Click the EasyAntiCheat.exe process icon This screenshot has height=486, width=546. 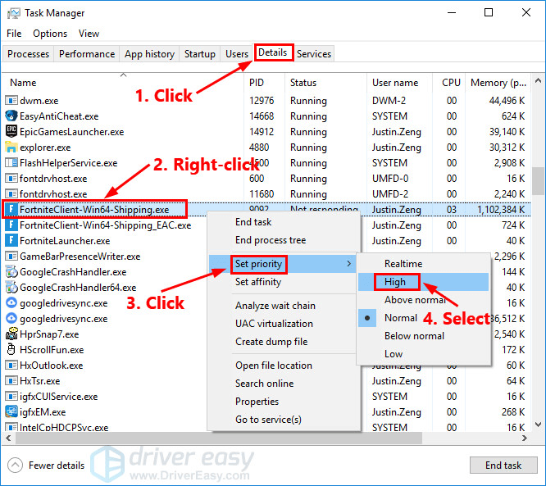(x=11, y=116)
